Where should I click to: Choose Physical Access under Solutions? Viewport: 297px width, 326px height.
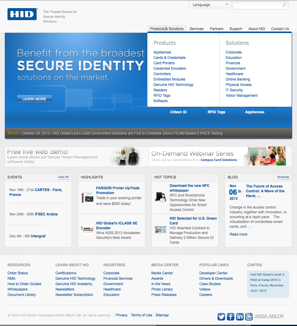pos(239,85)
